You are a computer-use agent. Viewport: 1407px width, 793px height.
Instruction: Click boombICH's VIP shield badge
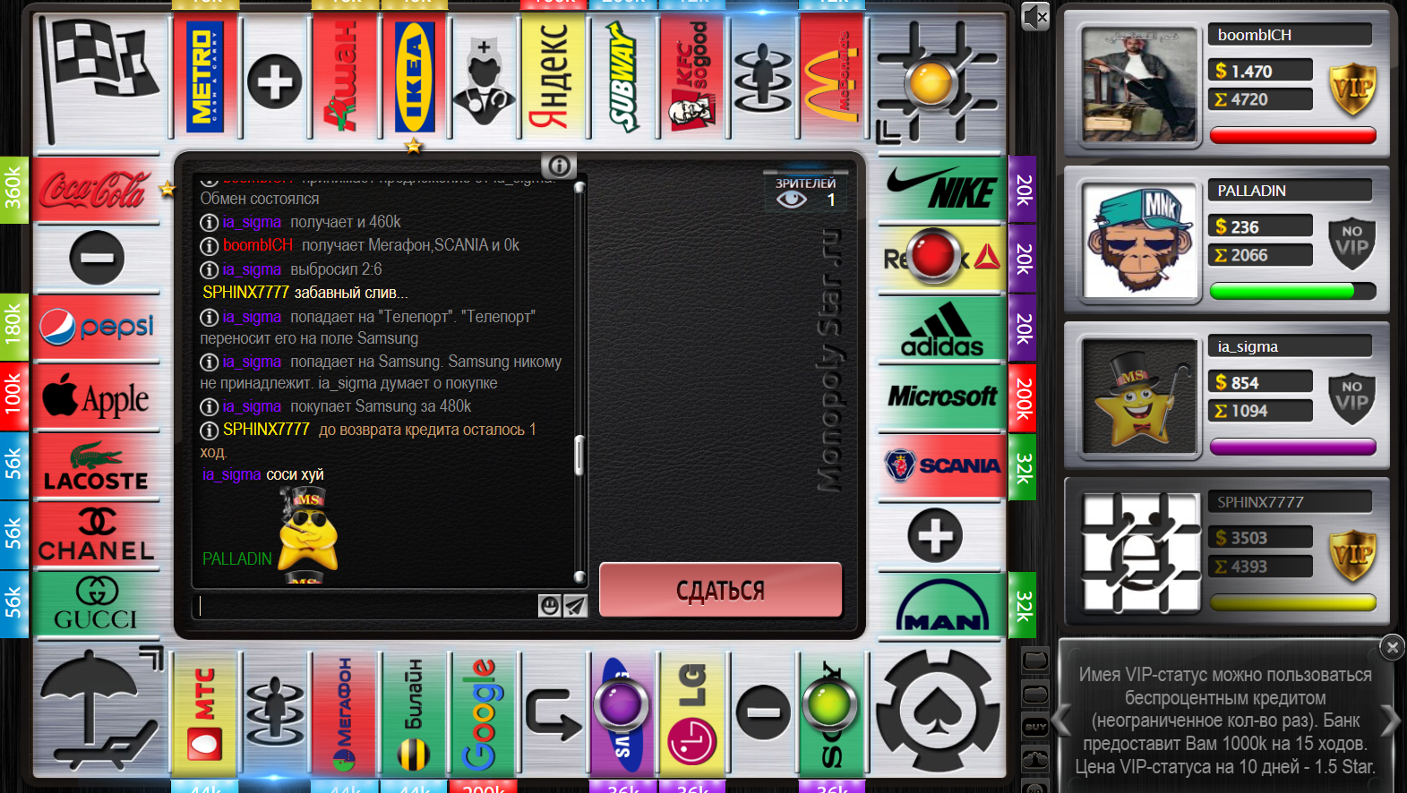coord(1351,89)
